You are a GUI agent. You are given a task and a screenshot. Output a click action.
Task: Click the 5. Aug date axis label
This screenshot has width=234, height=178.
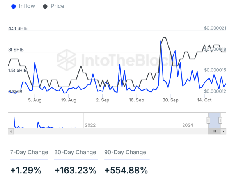click(35, 100)
